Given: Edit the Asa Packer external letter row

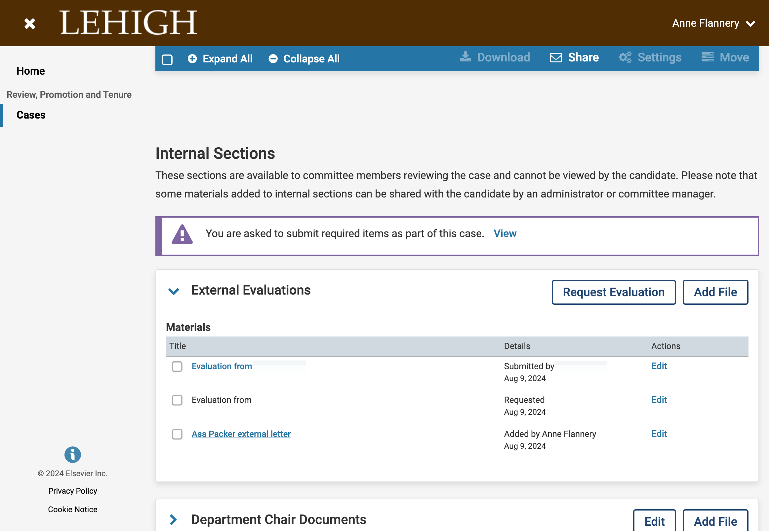Looking at the screenshot, I should click(x=659, y=434).
